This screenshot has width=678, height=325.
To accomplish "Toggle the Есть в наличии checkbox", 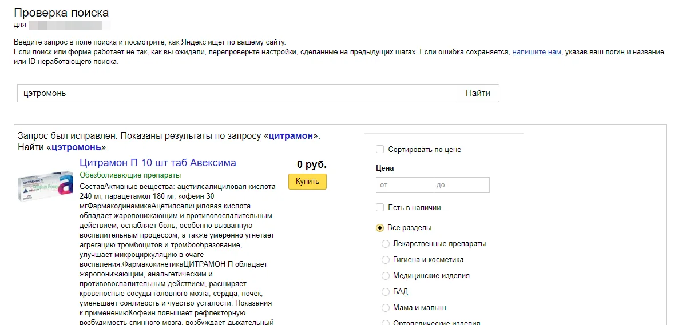I will pyautogui.click(x=380, y=207).
